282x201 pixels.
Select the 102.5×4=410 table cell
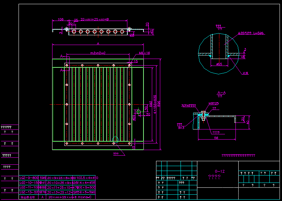pos(87,178)
